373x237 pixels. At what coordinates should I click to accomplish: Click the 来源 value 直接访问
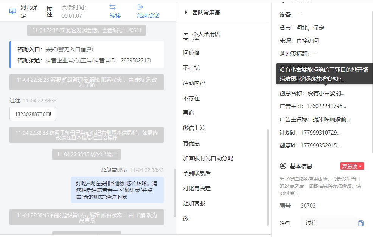click(x=307, y=41)
